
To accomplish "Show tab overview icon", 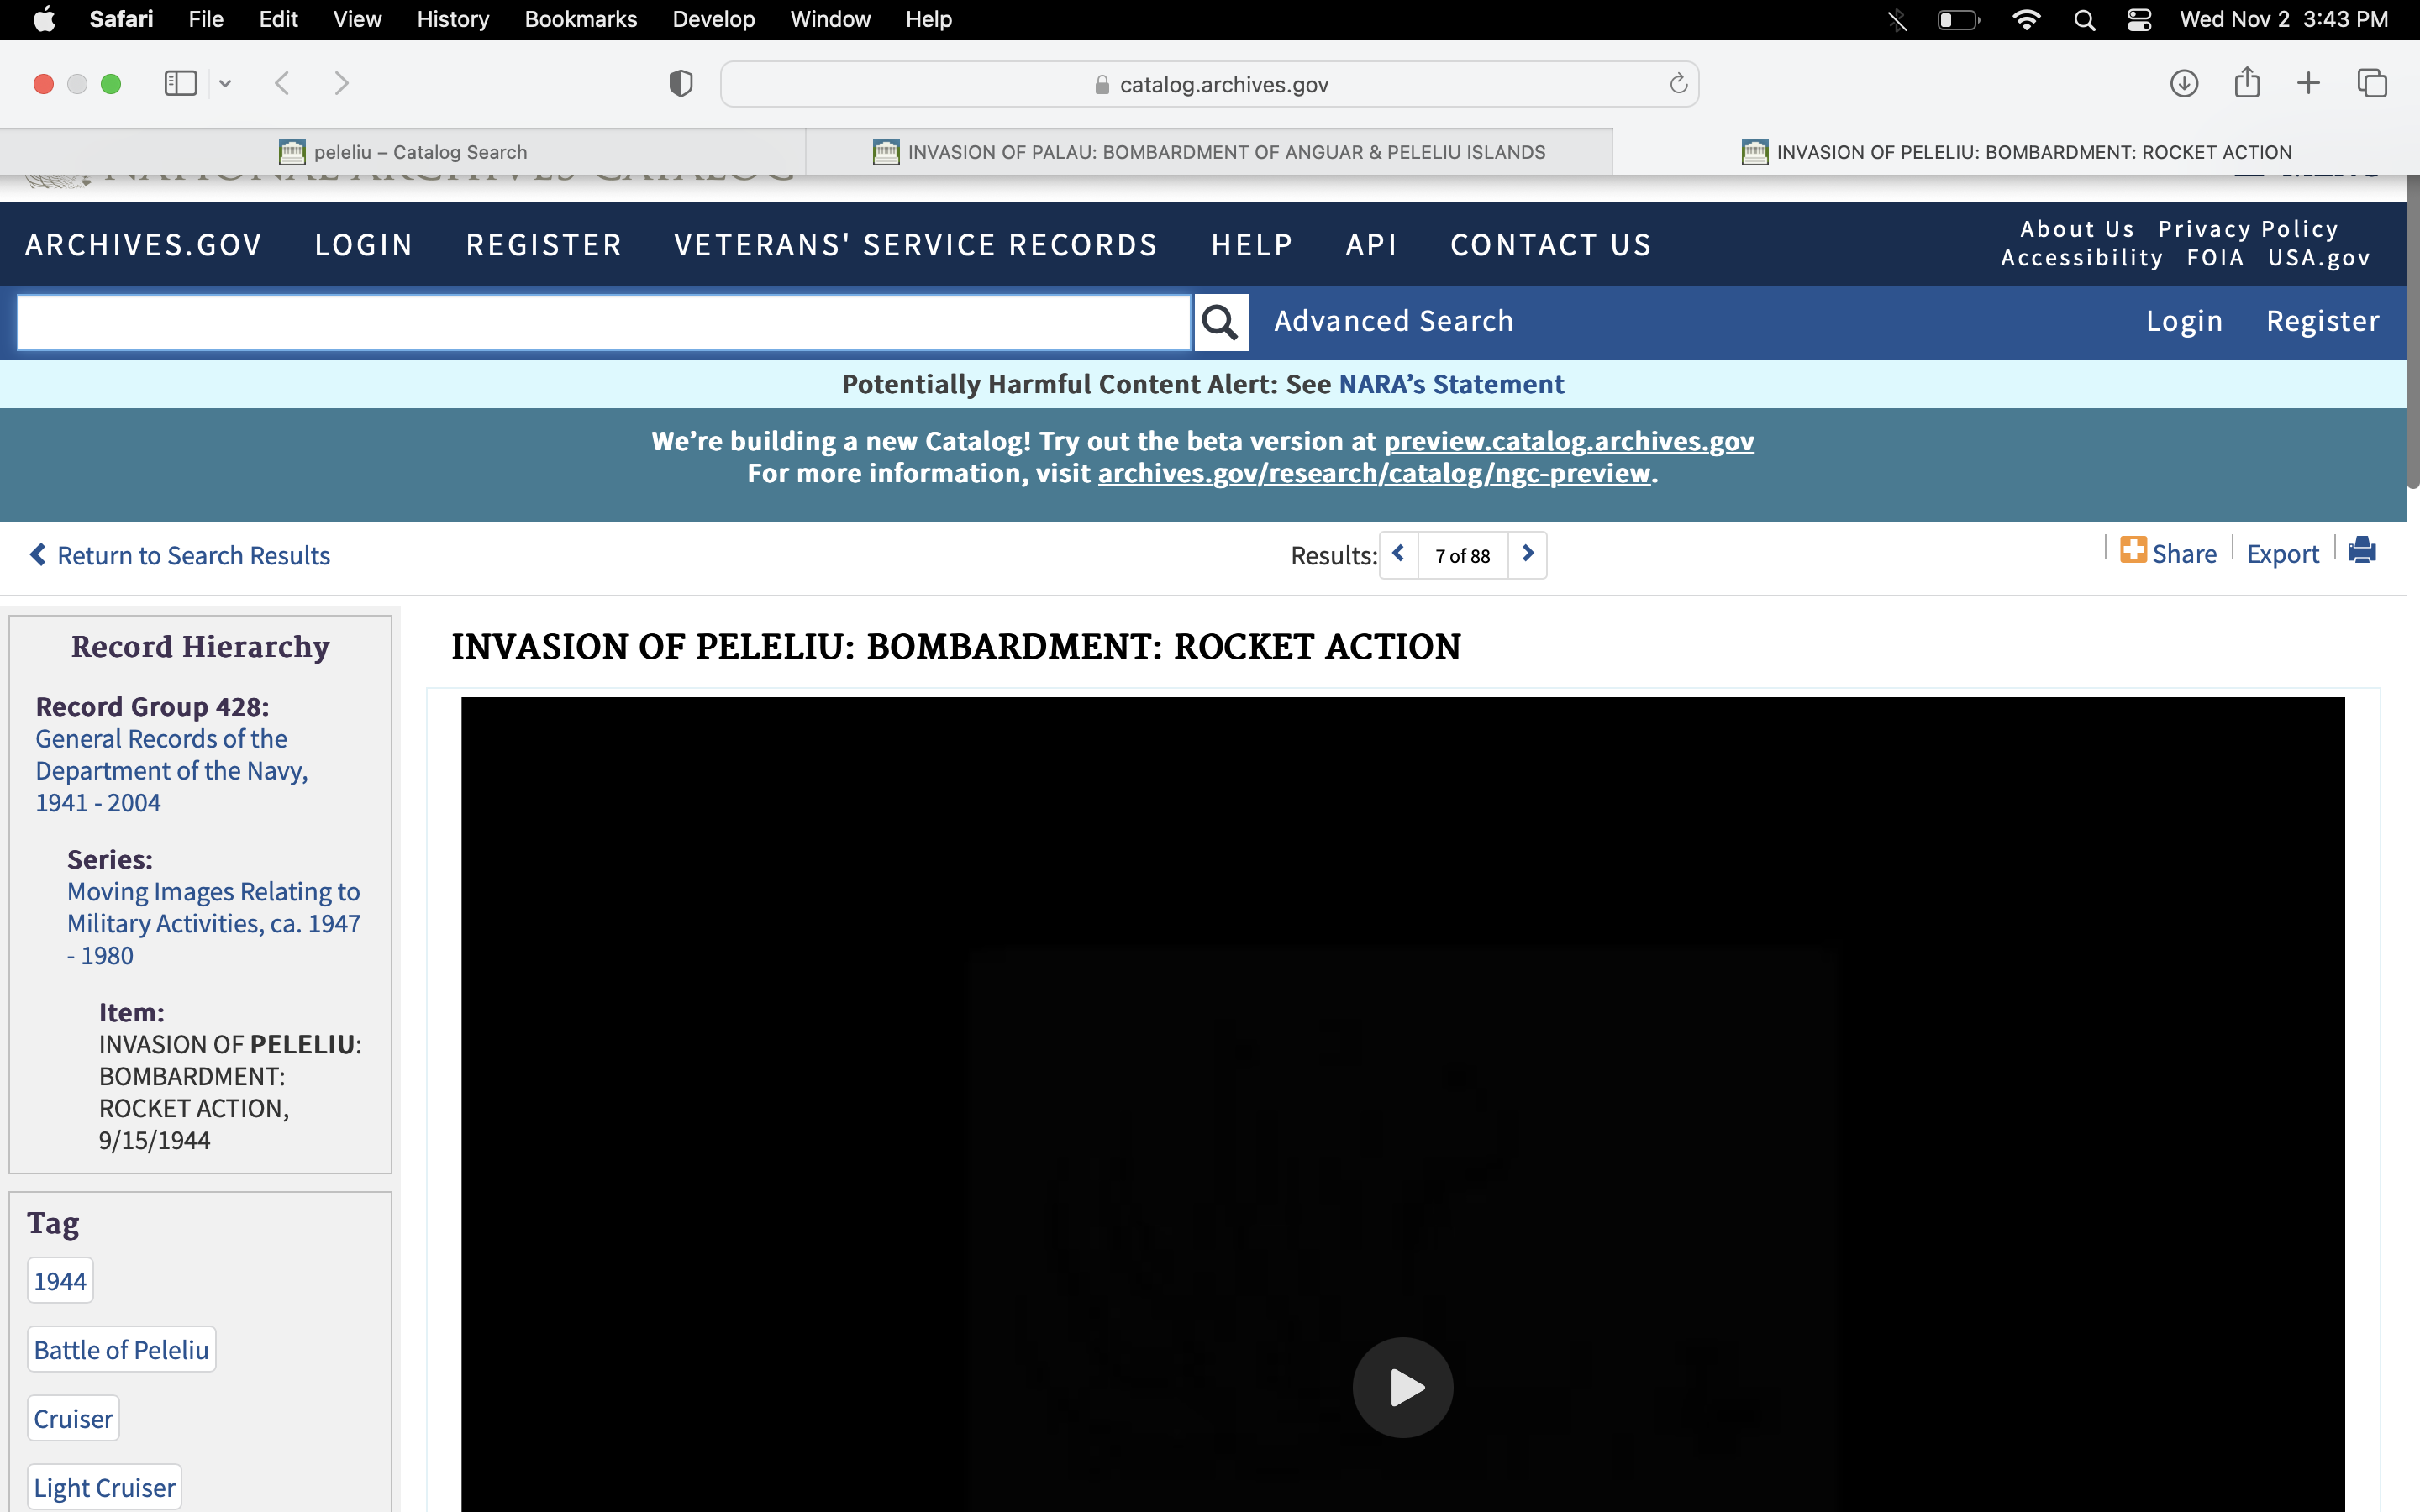I will click(x=2372, y=84).
